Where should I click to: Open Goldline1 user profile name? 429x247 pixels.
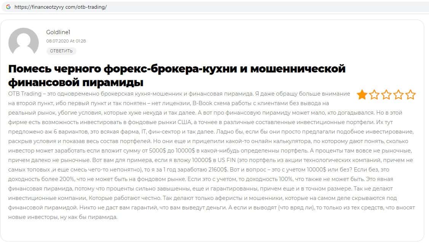(x=58, y=32)
